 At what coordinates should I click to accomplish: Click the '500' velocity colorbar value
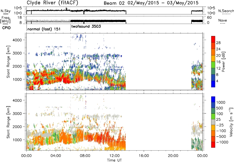coord(220,108)
